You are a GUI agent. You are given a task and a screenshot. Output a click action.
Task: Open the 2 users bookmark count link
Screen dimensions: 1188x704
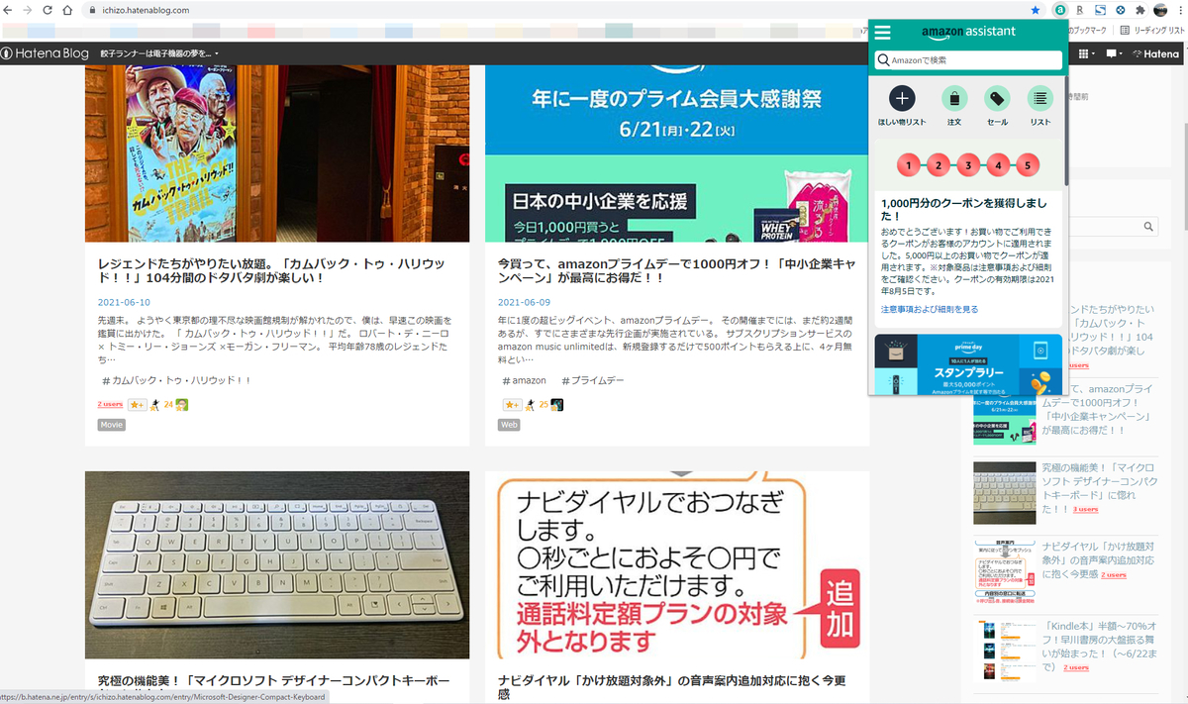[110, 405]
